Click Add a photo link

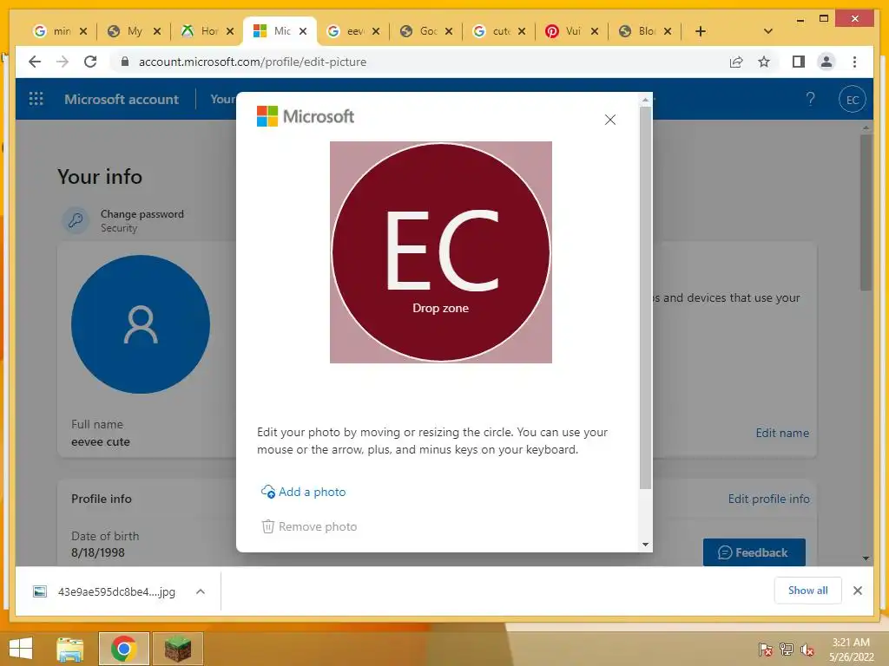[x=303, y=492]
